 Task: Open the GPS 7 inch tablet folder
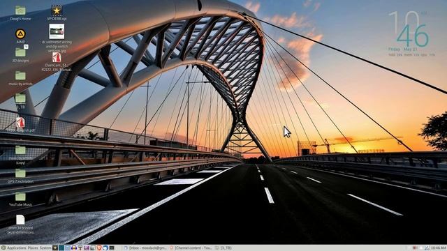pyautogui.click(x=20, y=174)
